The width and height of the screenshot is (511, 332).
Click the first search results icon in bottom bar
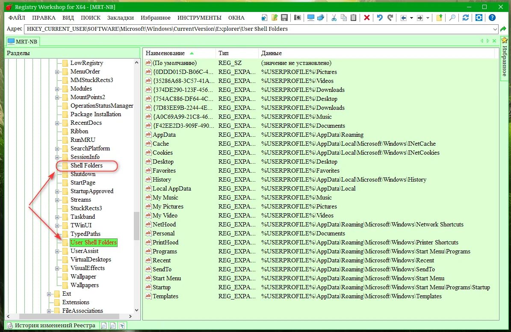pyautogui.click(x=103, y=326)
